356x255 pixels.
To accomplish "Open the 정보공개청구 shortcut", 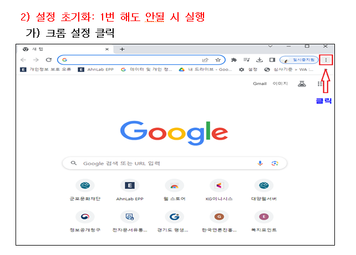I will click(85, 221).
